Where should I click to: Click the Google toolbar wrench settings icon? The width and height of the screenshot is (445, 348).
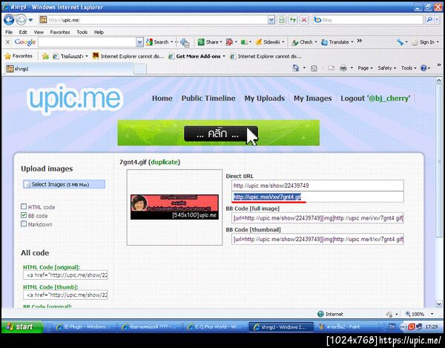point(400,42)
